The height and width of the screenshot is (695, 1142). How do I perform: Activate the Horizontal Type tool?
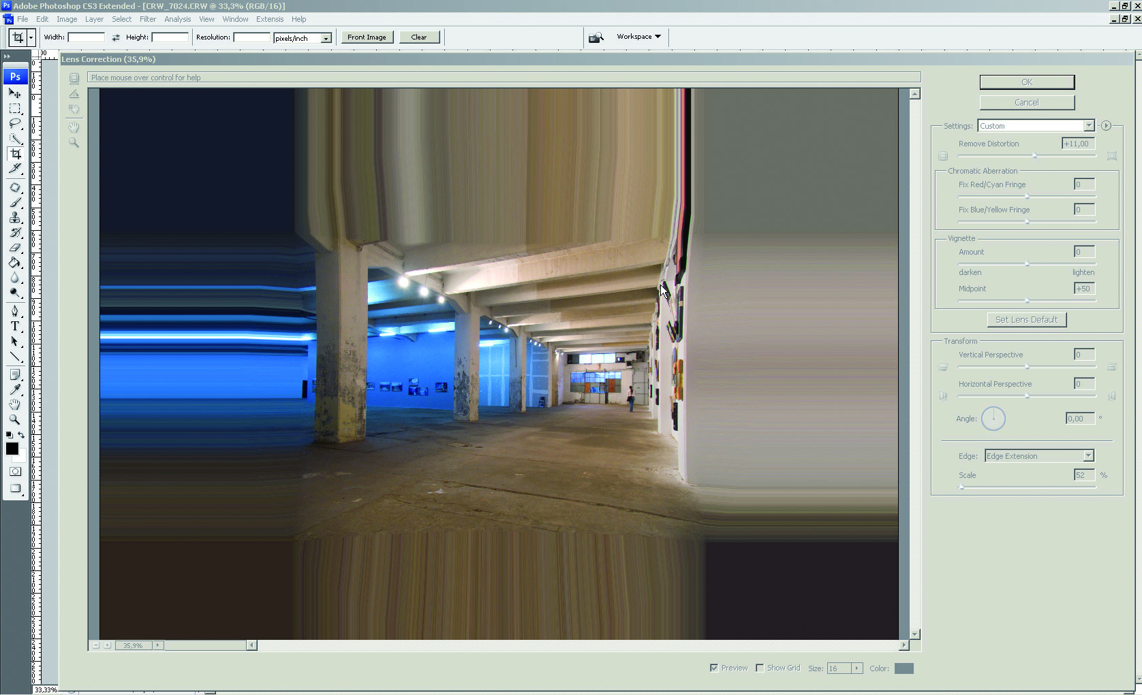tap(15, 326)
